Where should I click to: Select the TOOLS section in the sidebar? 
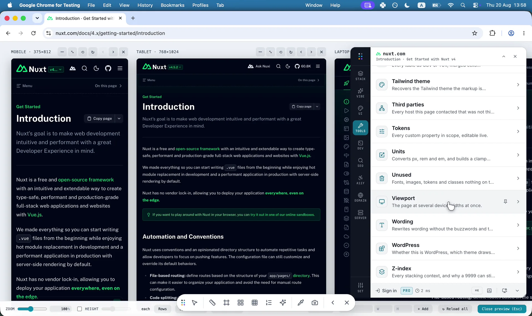(360, 128)
